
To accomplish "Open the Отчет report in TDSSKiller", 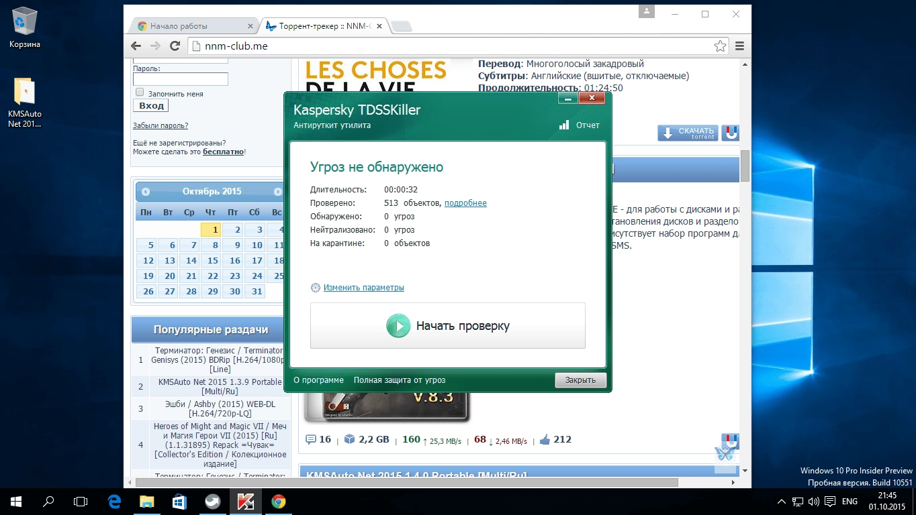I will coord(579,125).
